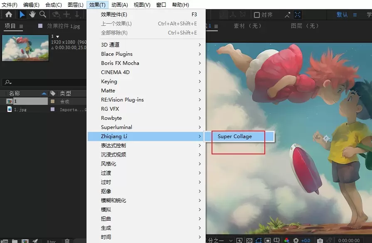Select the Dolly camera tool
The width and height of the screenshot is (372, 243).
coord(77,15)
